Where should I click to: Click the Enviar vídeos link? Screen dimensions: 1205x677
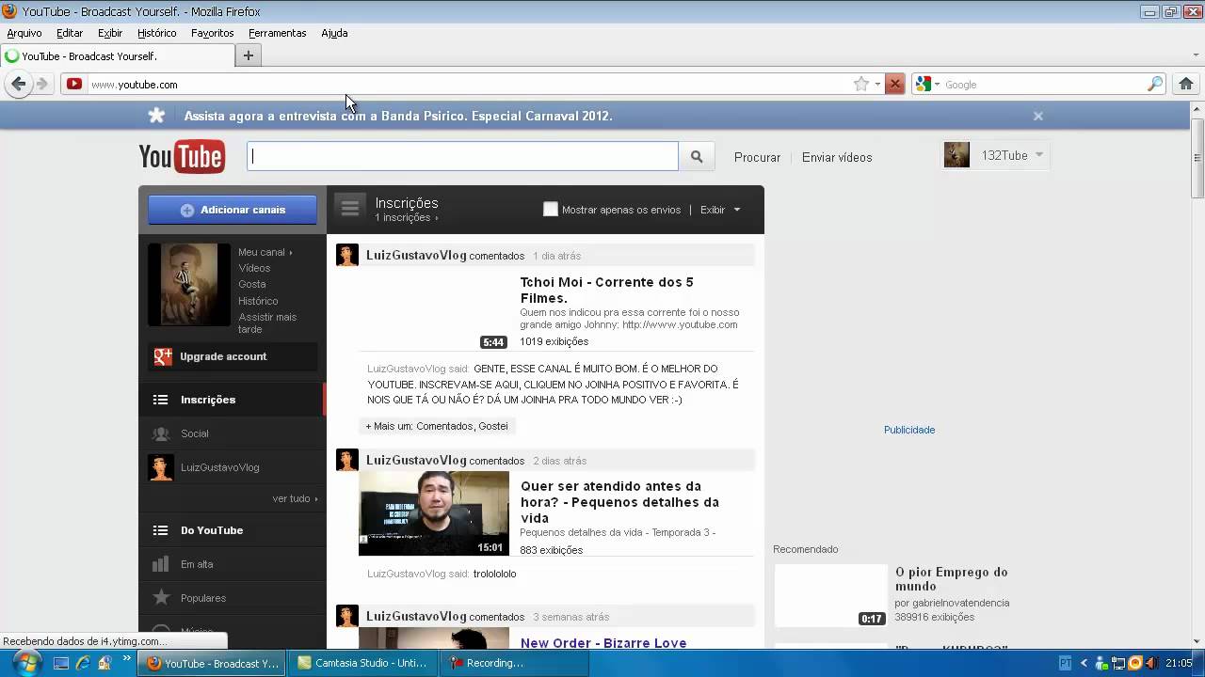[837, 157]
